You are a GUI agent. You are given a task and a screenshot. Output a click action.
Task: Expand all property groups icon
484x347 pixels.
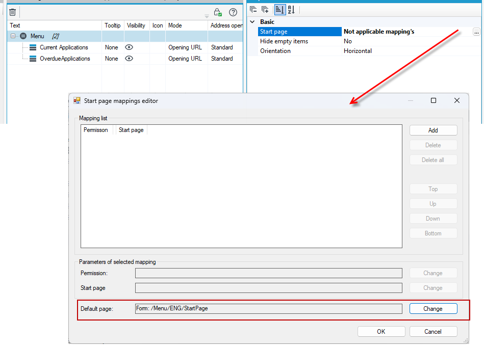pyautogui.click(x=265, y=10)
